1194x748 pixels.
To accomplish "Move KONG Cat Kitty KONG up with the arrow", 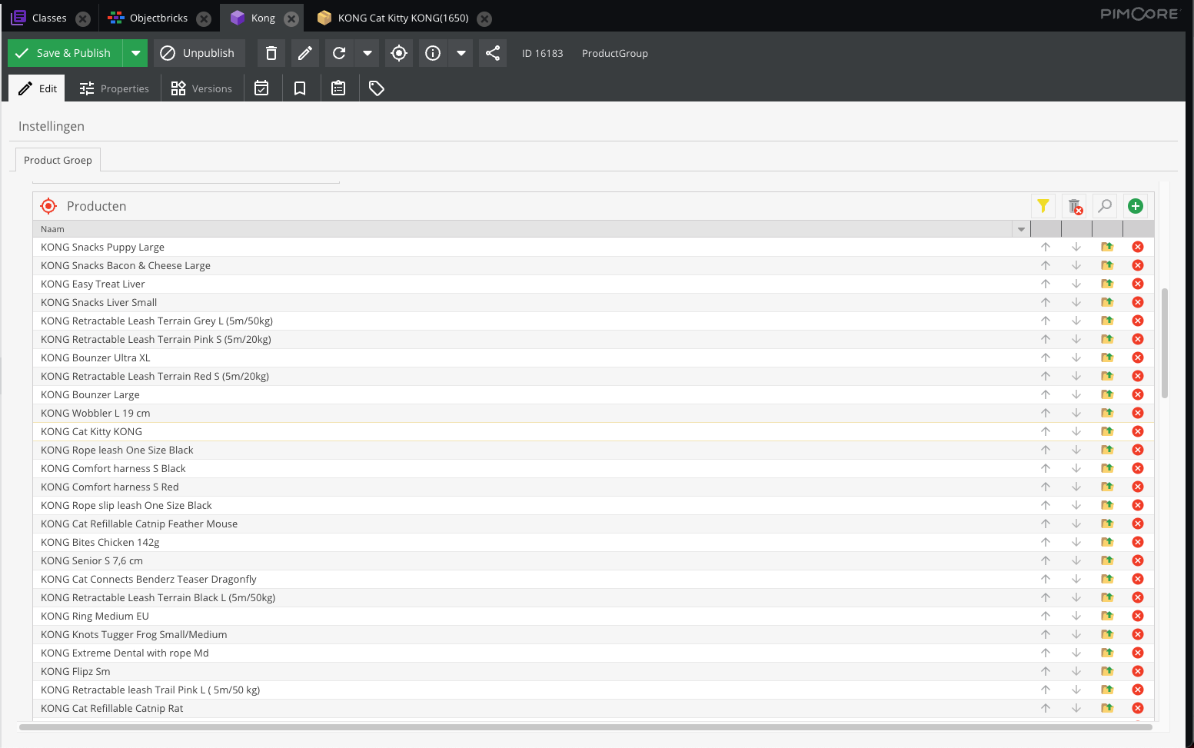I will [1045, 431].
